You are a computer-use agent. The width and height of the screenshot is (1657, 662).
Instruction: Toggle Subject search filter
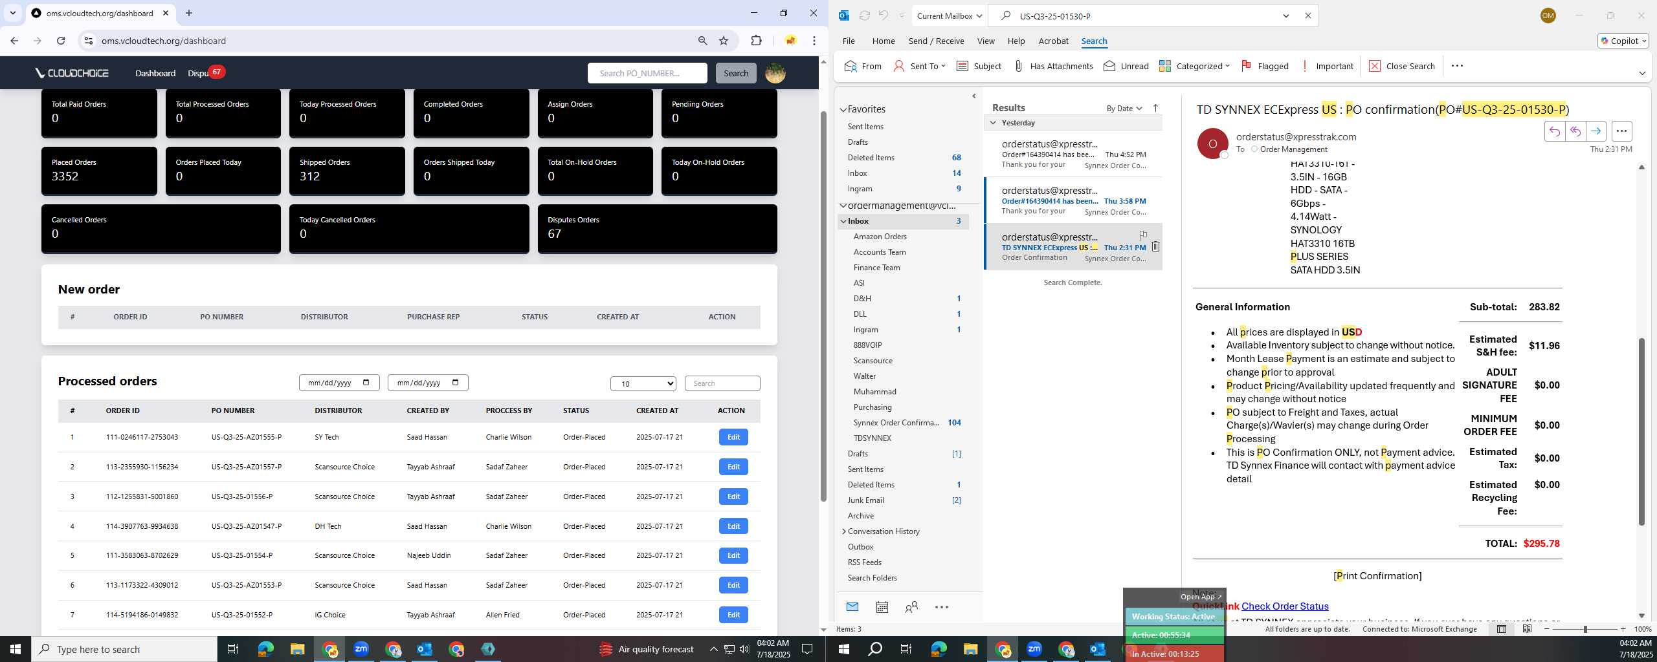979,66
